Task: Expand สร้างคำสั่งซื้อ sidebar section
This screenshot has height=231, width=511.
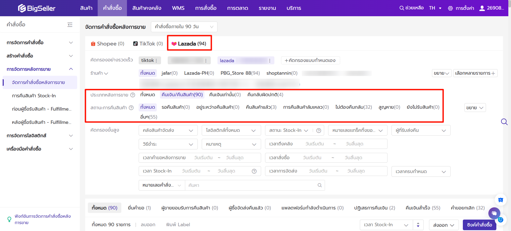Action: coord(40,56)
